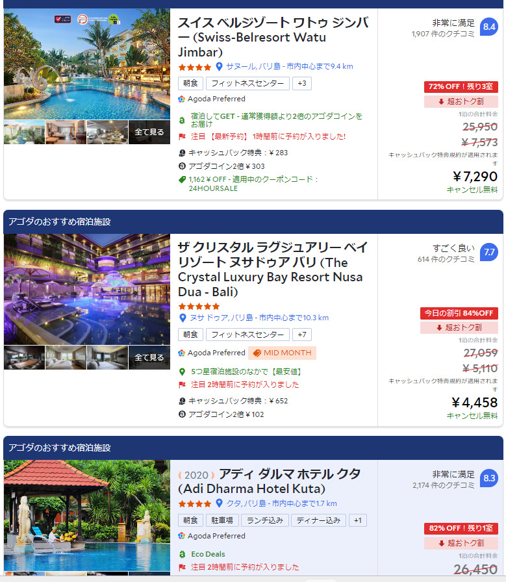Viewport: 506px width, 582px height.
Task: Click the 8.3 review score badge
Action: [489, 478]
